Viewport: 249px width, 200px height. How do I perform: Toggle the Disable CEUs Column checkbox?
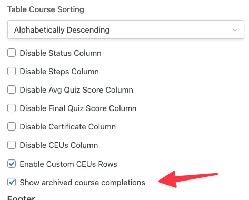(12, 145)
